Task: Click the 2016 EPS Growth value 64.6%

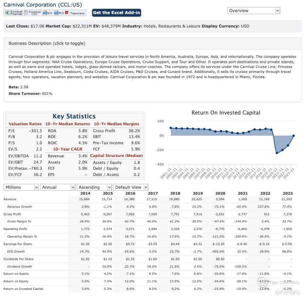Action: coord(130,252)
